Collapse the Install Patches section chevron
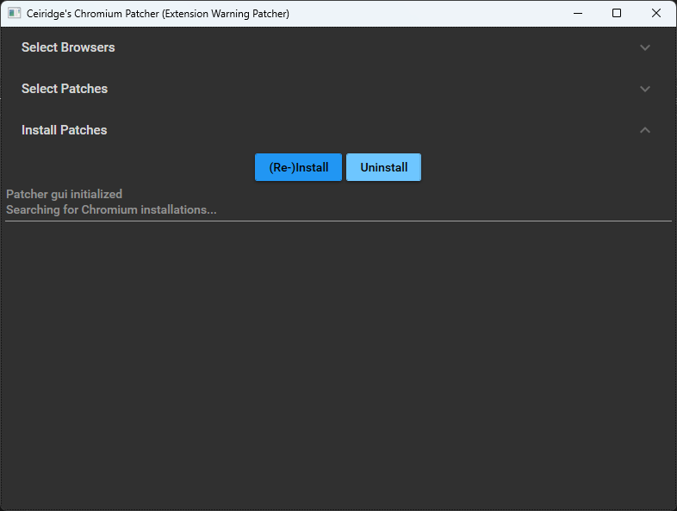Screen dimensions: 677x511 click(x=644, y=130)
